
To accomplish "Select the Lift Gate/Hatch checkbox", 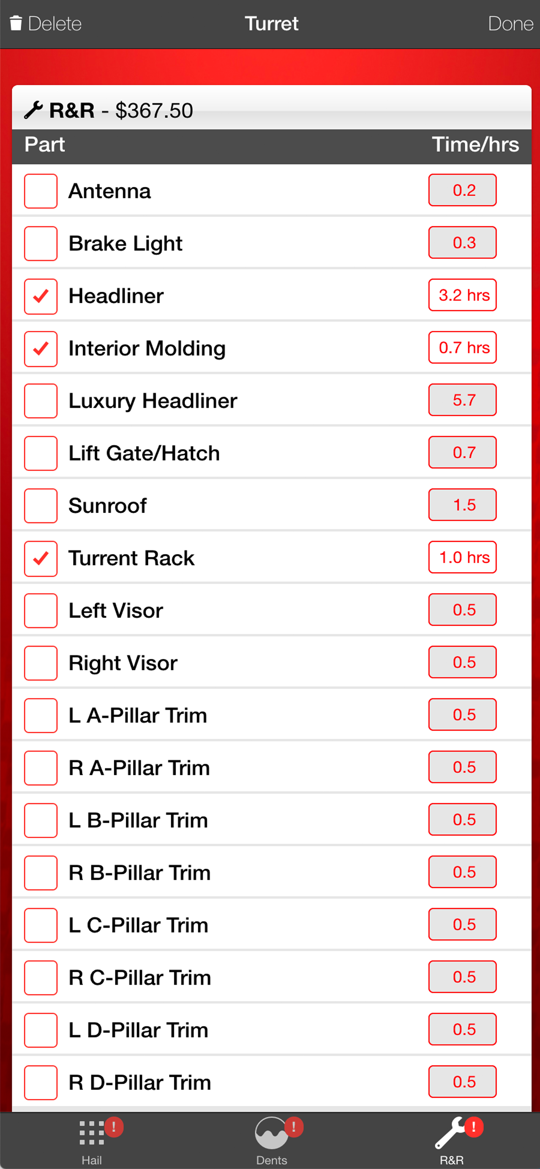I will coord(41,453).
